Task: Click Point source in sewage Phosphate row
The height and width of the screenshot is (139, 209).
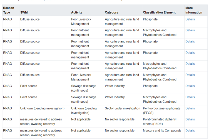Action: tap(29, 86)
